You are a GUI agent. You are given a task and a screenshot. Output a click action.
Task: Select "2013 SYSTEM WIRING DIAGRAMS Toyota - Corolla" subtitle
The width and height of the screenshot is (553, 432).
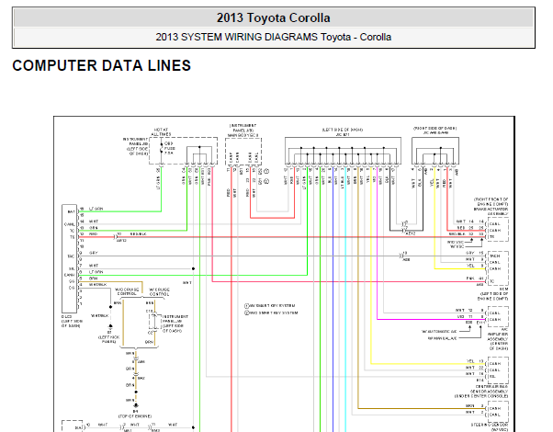point(274,37)
